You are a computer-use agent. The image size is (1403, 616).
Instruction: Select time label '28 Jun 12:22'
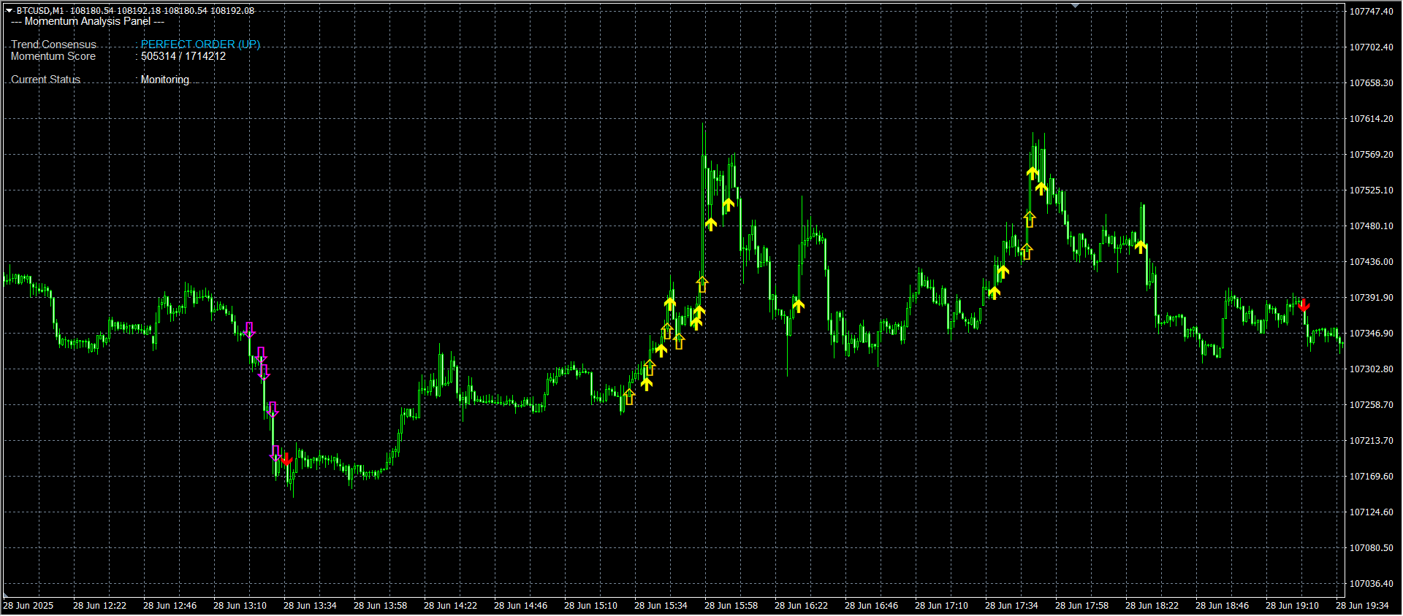click(100, 606)
